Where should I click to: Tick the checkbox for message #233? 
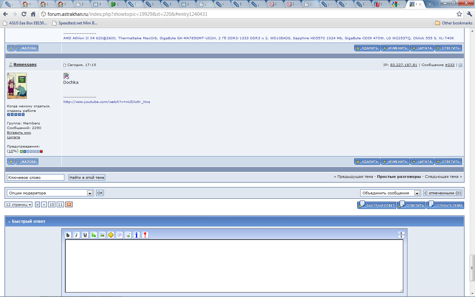point(460,65)
